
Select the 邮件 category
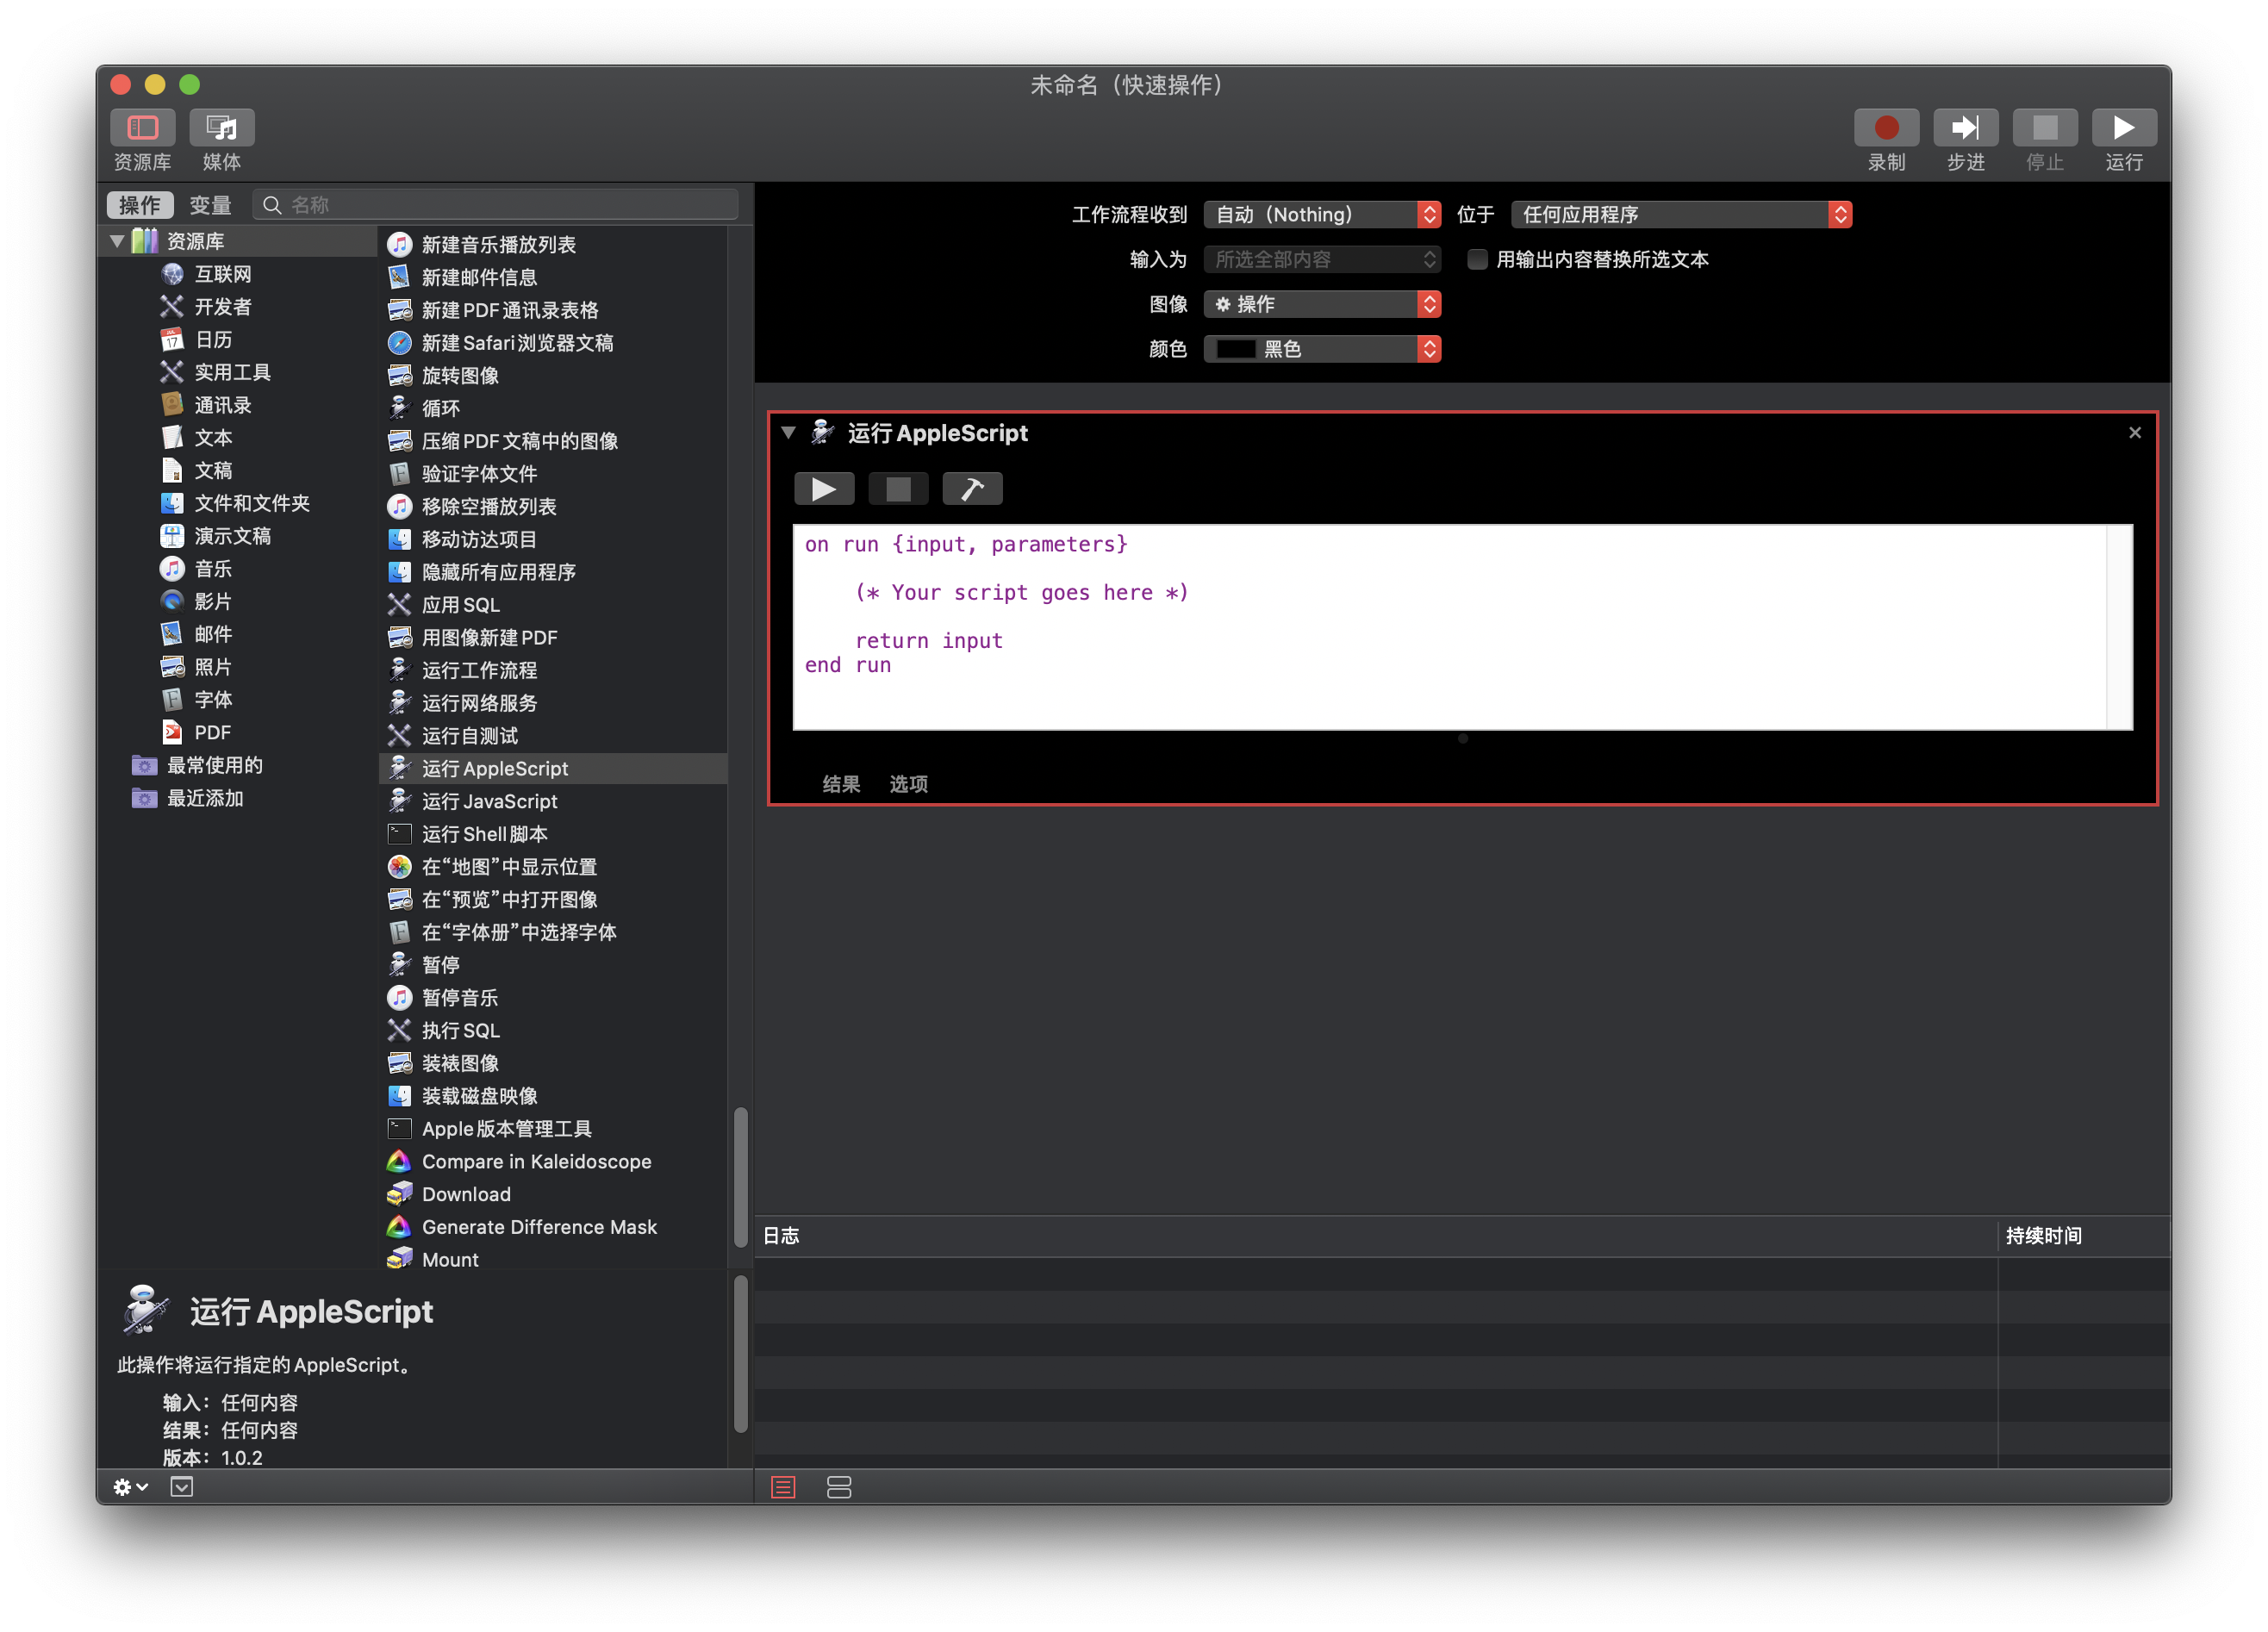[x=213, y=634]
